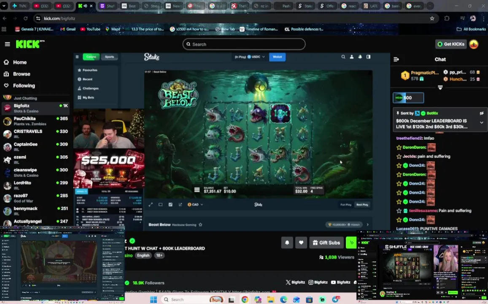Open the Stake user profile icon
Image resolution: width=488 pixels, height=304 pixels.
click(x=352, y=57)
